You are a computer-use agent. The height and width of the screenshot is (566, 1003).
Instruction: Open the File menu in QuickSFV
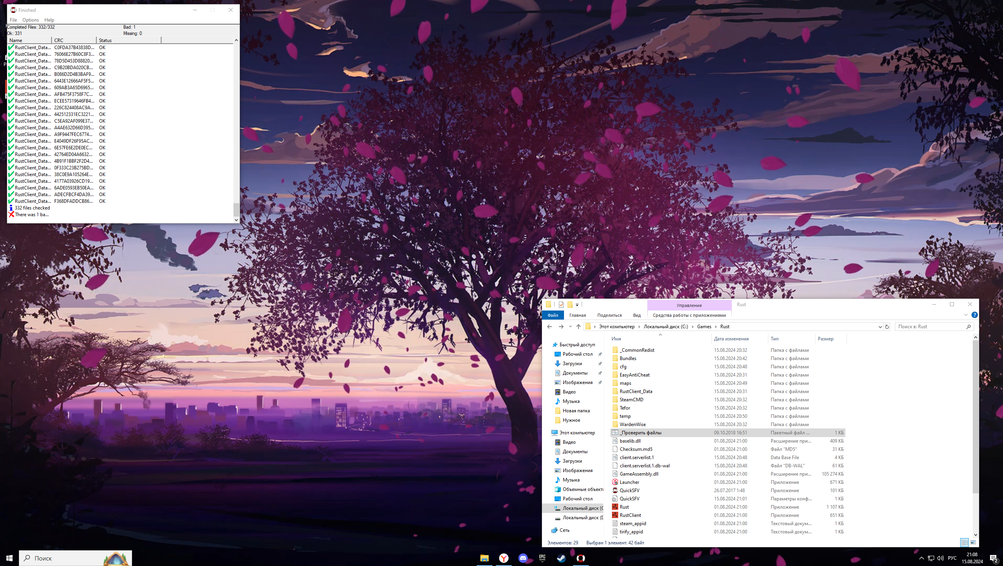[x=13, y=20]
